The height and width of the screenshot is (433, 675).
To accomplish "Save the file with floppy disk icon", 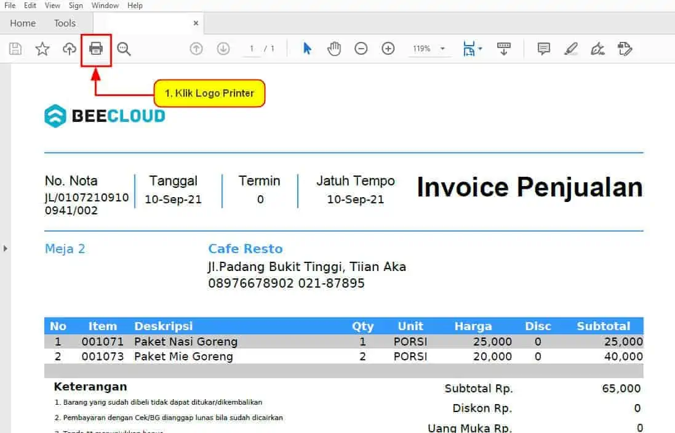I will click(x=16, y=49).
